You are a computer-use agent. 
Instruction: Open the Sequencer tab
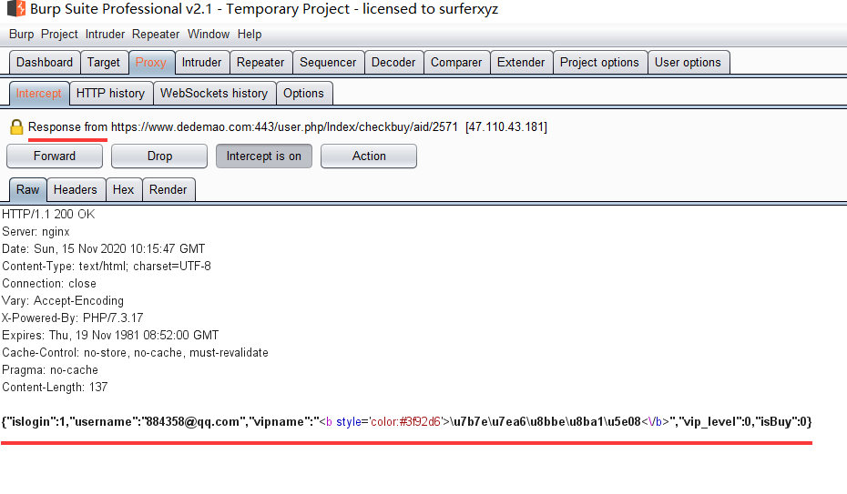[x=328, y=63]
